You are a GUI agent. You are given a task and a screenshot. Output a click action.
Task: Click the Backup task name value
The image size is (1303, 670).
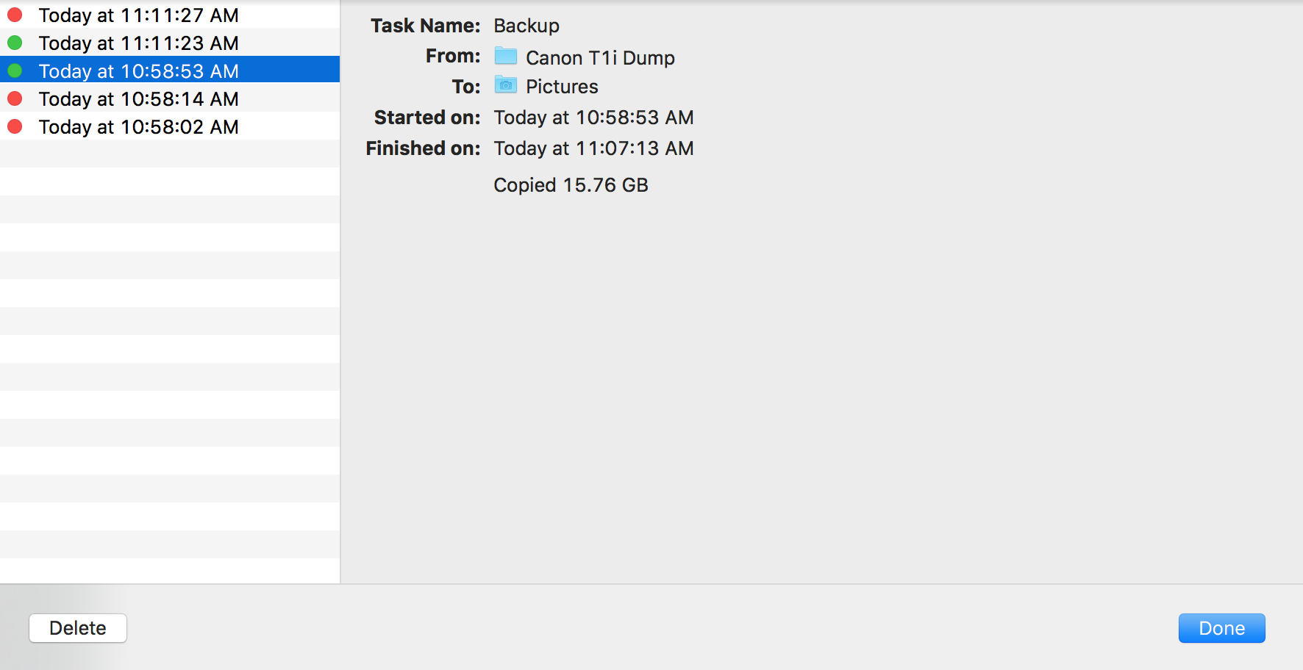point(526,26)
